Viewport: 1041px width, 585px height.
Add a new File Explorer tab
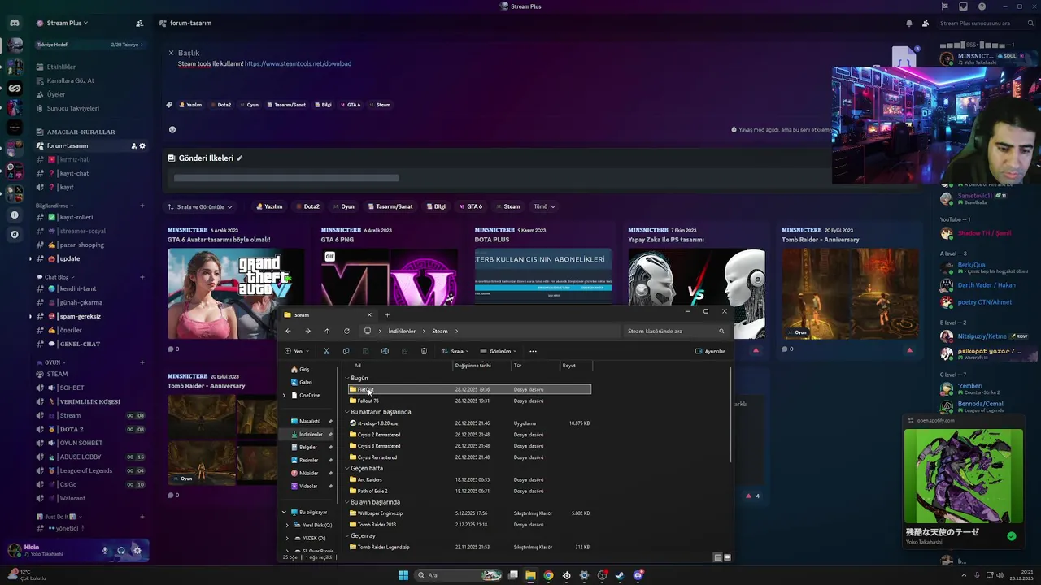point(387,314)
